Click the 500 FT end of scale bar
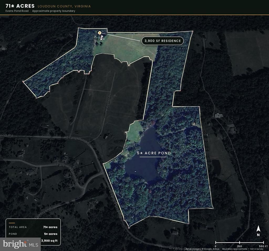 263,246
